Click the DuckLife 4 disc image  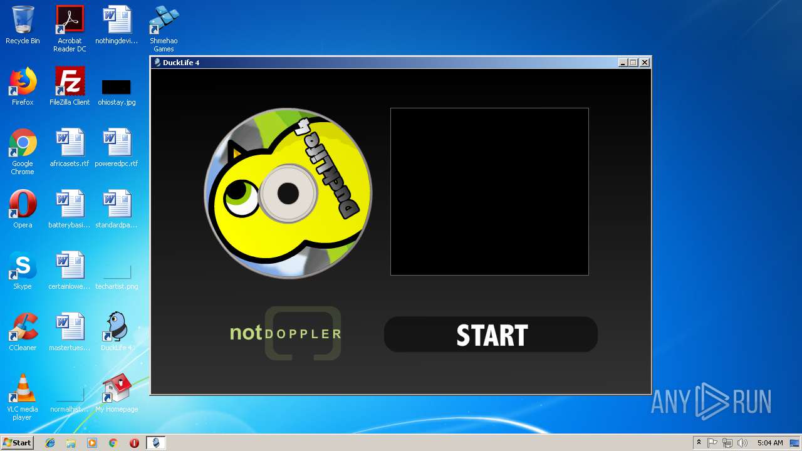[288, 193]
